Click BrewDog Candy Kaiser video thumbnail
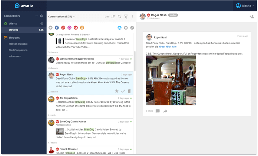The width and height of the screenshot is (258, 156). [60, 132]
